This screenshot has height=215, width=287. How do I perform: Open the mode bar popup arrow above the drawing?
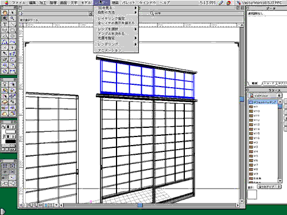tap(91, 14)
